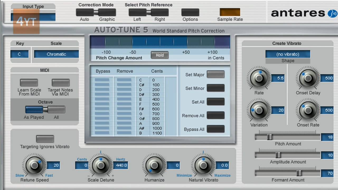Click the Sample Rate indicator
Viewport: 338px width, 190px height.
point(230,12)
